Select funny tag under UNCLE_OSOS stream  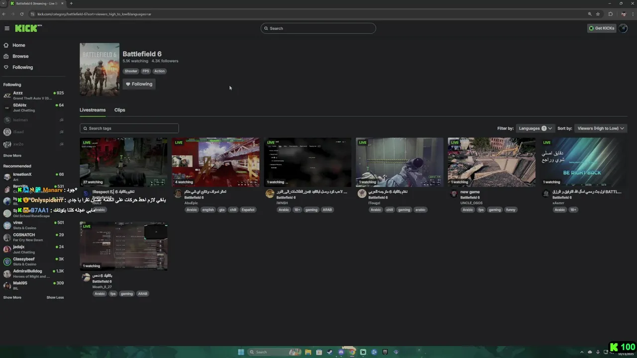pos(511,210)
